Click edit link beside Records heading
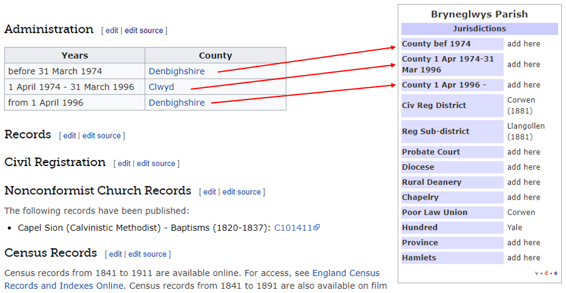Viewport: 566px width, 293px height. tap(70, 136)
